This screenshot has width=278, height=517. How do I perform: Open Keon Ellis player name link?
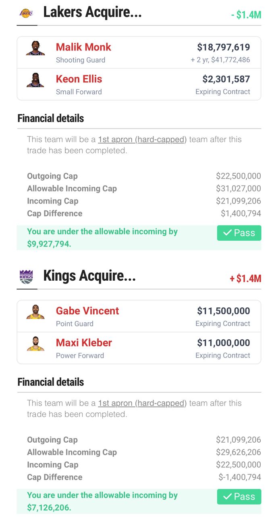[79, 79]
